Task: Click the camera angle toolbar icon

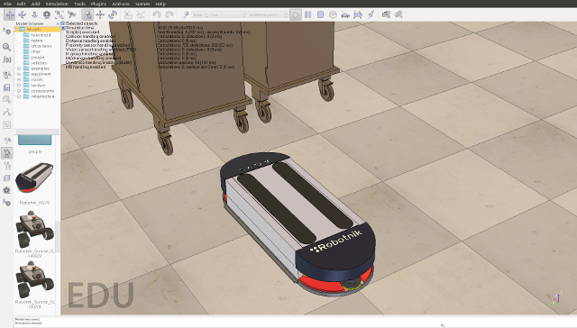Action: 47,14
